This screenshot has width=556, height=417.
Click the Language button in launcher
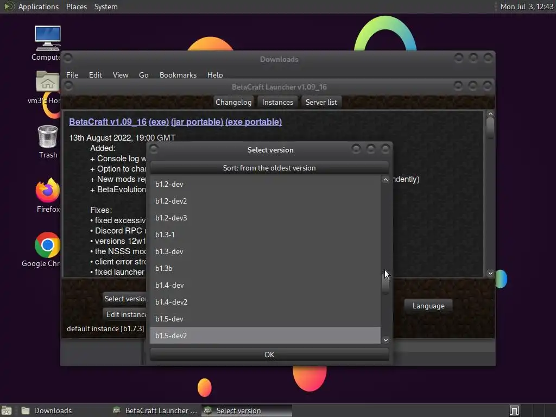tap(428, 306)
